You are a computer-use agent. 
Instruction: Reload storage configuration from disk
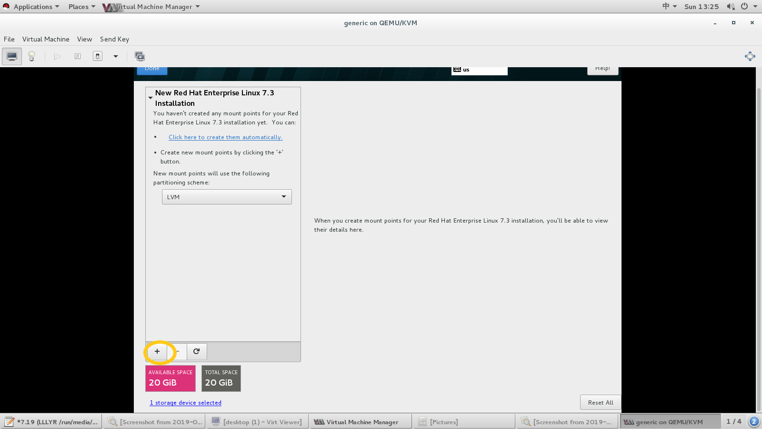click(197, 351)
